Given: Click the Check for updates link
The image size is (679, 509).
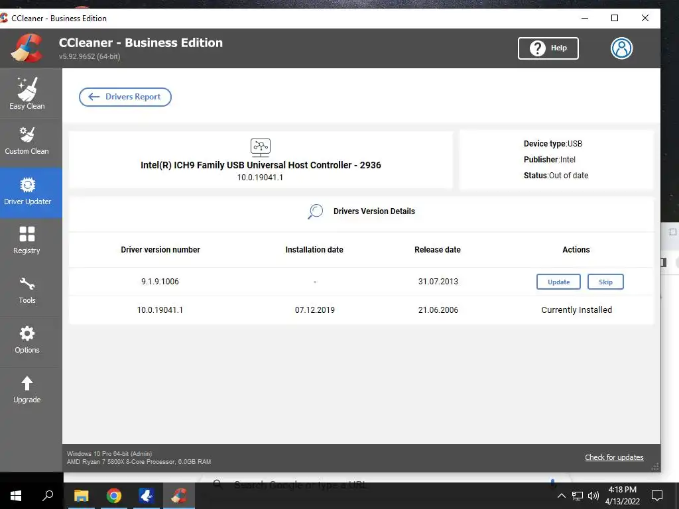Looking at the screenshot, I should pos(614,457).
